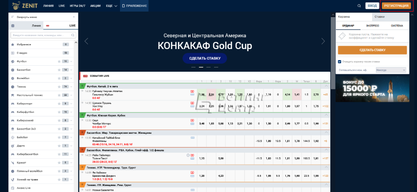Image resolution: width=417 pixels, height=192 pixels.
Task: Favorite the Киберфутбол category star
Action: point(59,112)
